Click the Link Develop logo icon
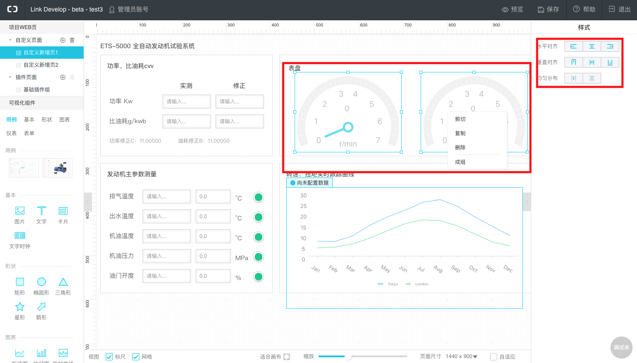The image size is (637, 363). (x=12, y=9)
